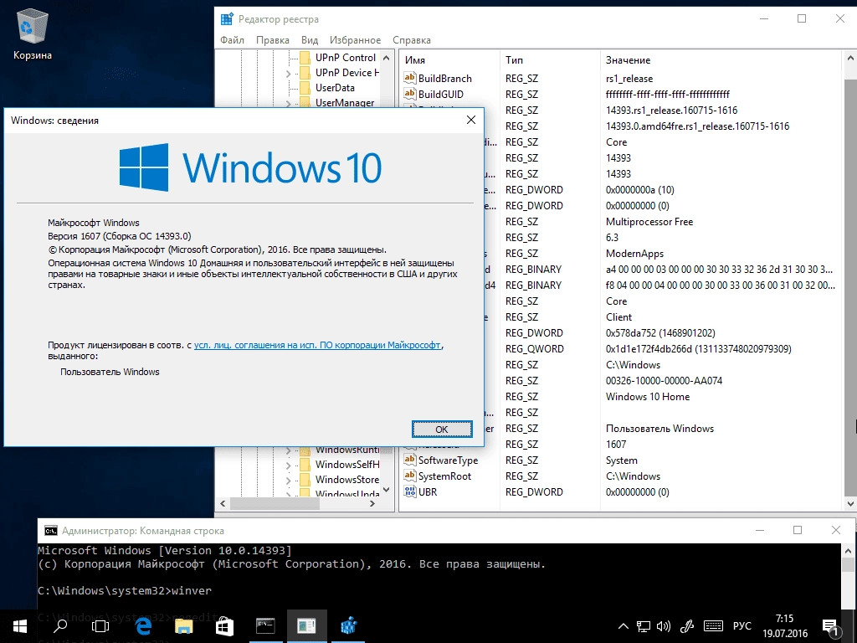Click the Registry Editor title bar icon
The image size is (857, 643).
tap(227, 19)
